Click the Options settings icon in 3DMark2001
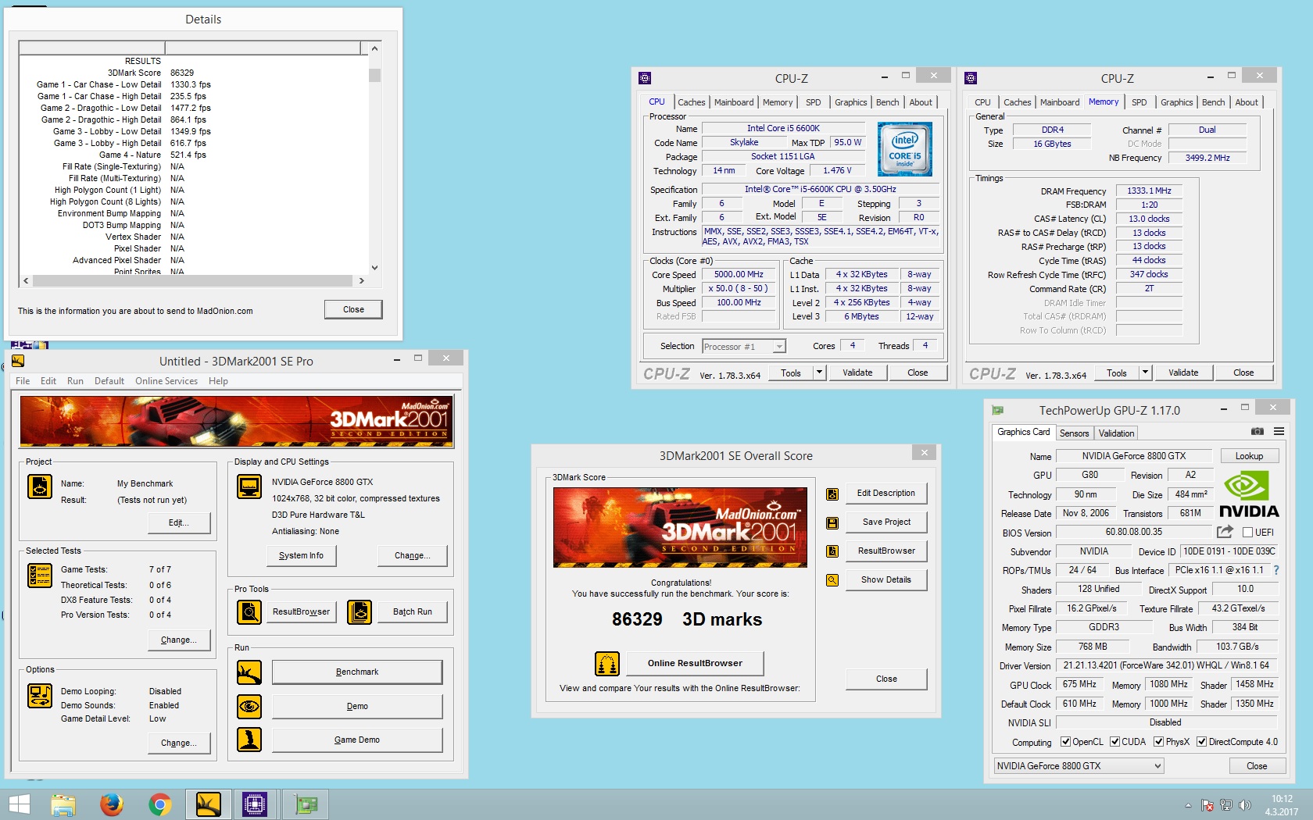Screen dimensions: 1313x820 (x=40, y=695)
